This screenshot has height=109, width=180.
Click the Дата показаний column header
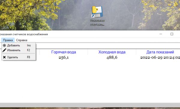pyautogui.click(x=160, y=52)
